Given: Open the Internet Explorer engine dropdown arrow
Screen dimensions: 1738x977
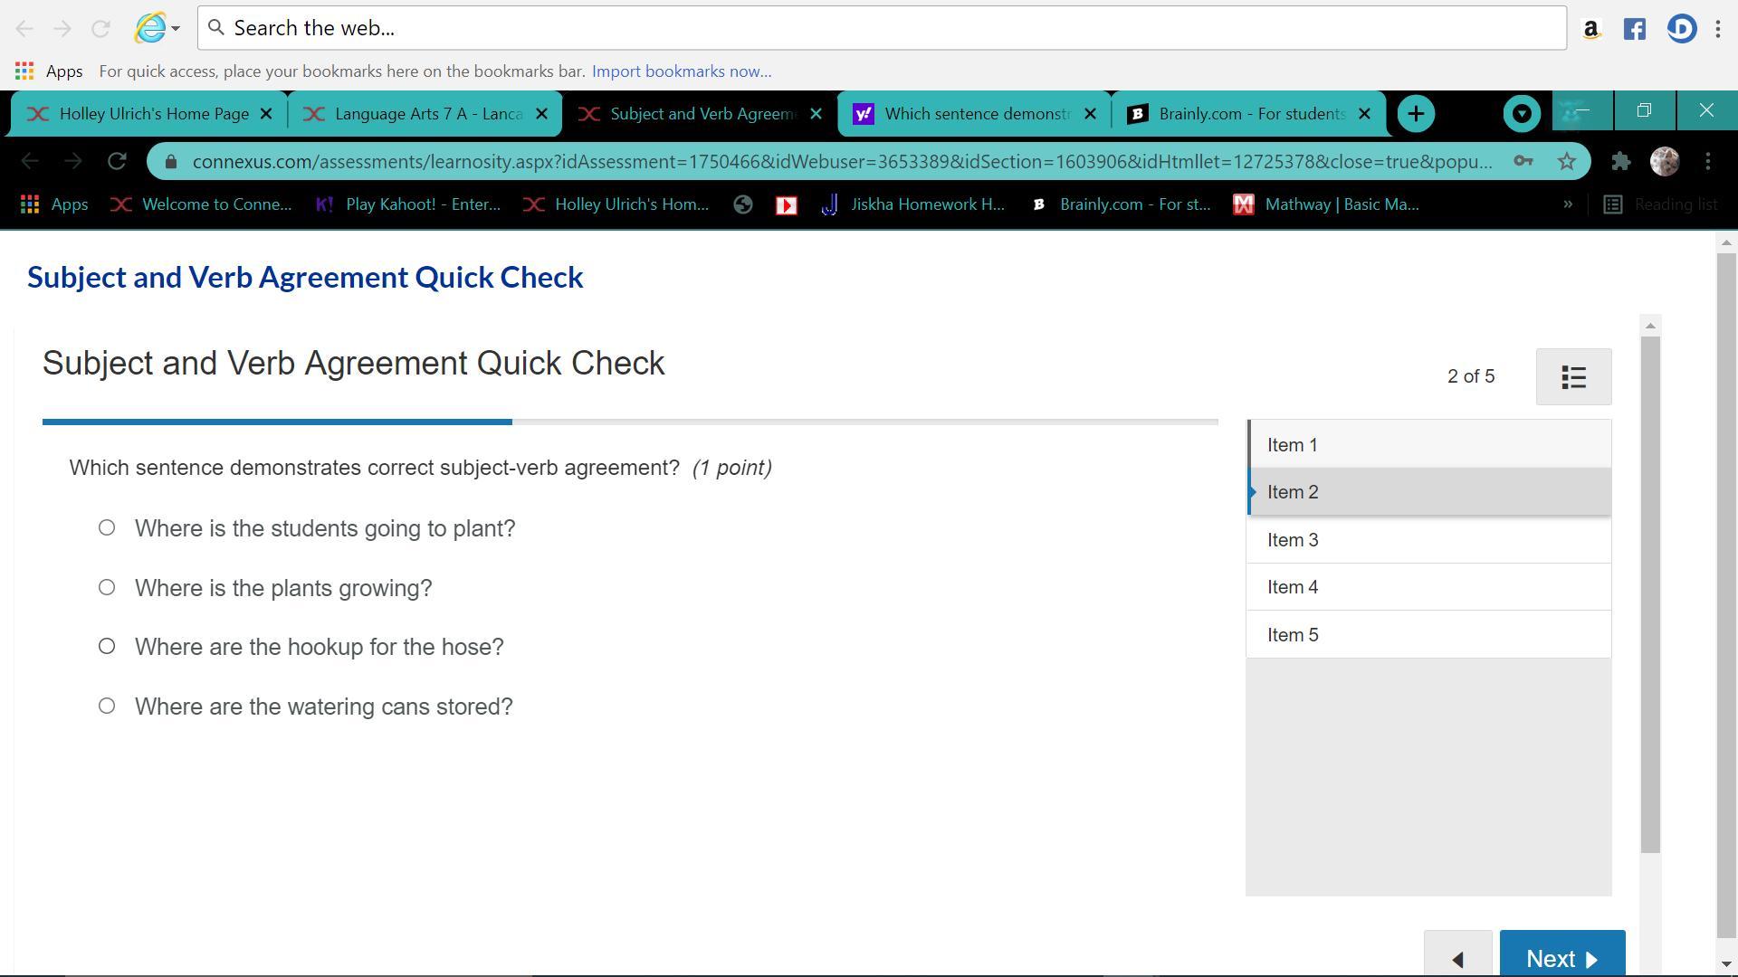Looking at the screenshot, I should coord(176,29).
